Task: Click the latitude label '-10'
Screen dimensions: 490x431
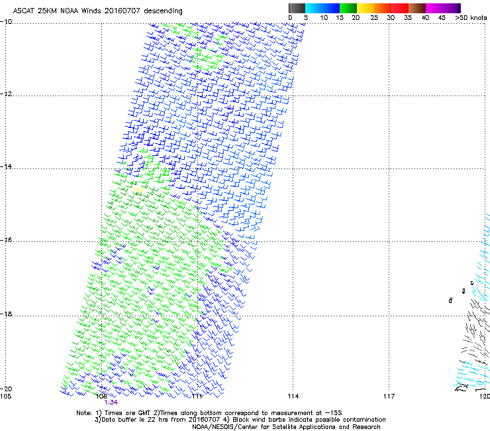Action: 6,21
